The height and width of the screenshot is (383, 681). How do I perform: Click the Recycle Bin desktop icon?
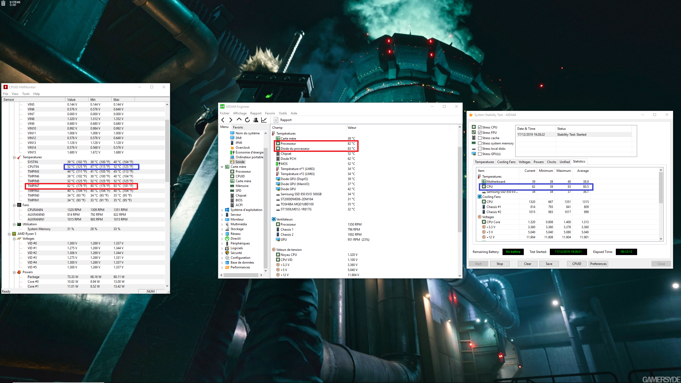(x=3, y=3)
